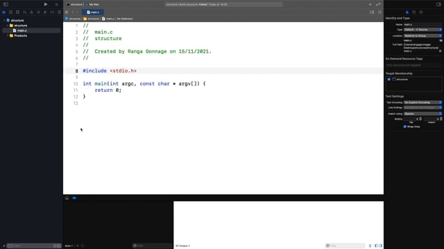
Task: Go forward in editor history
Action: coord(77,12)
